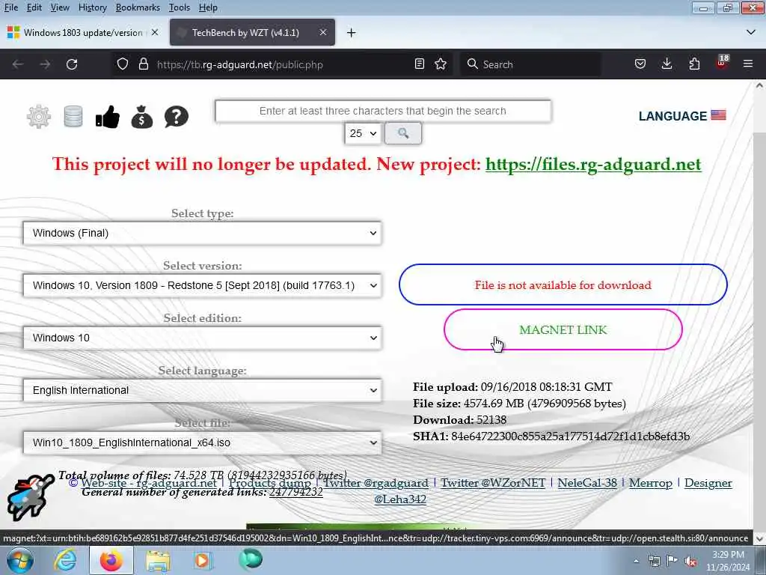
Task: Switch to Windows 1803 update tab
Action: point(83,32)
